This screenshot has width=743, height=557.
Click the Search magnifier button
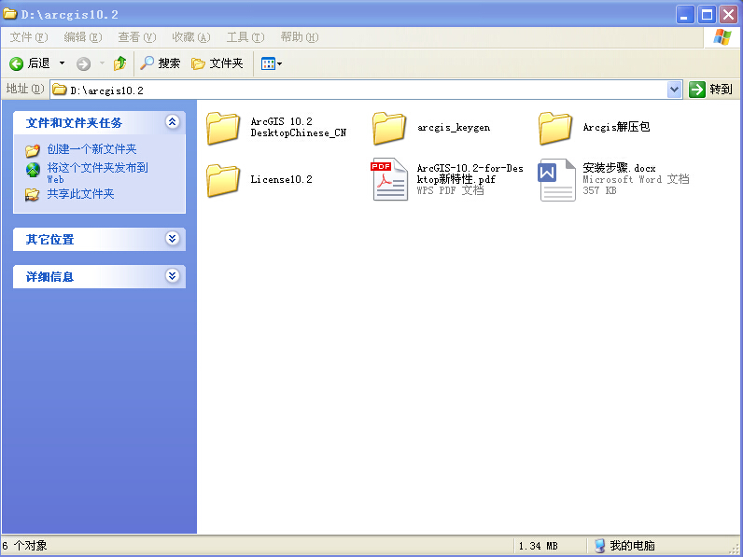[161, 63]
